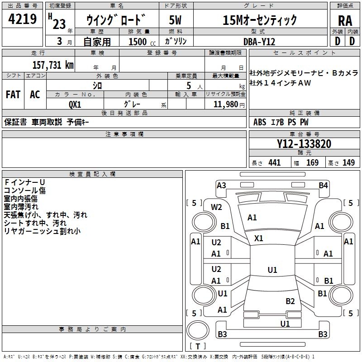Click the 注意事項欄 header

coord(124,134)
